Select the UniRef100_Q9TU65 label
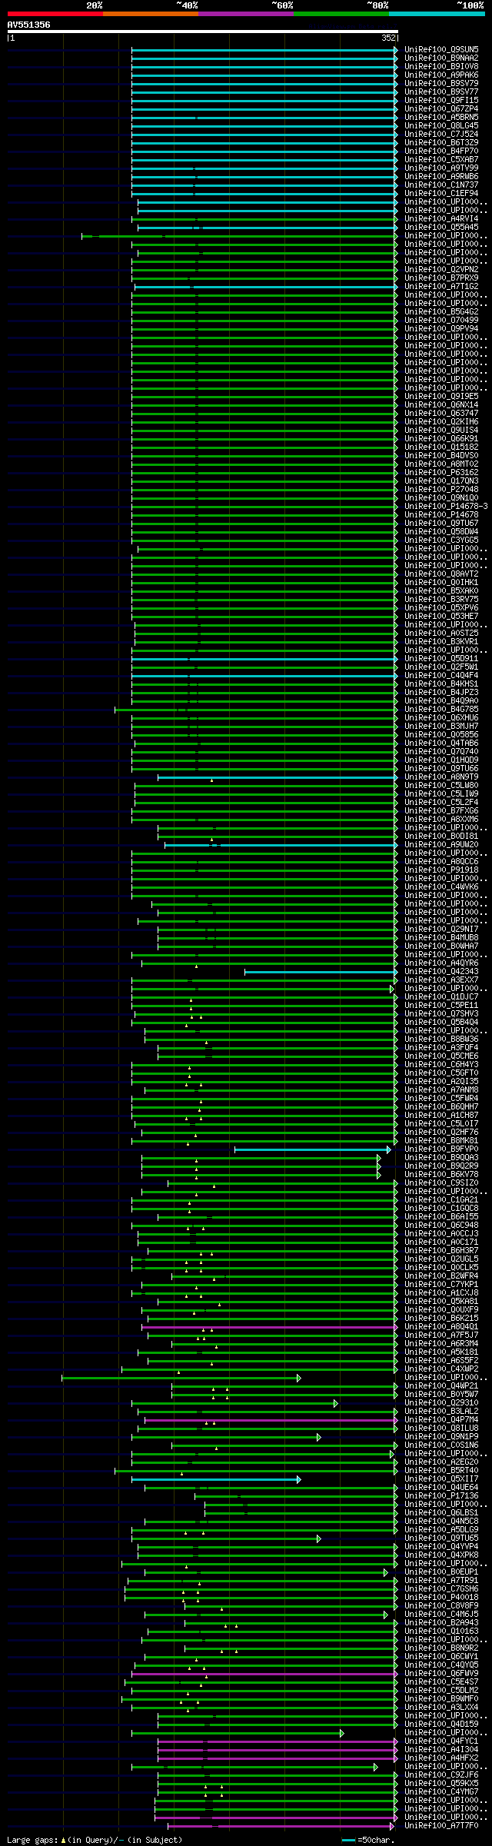 441,1538
